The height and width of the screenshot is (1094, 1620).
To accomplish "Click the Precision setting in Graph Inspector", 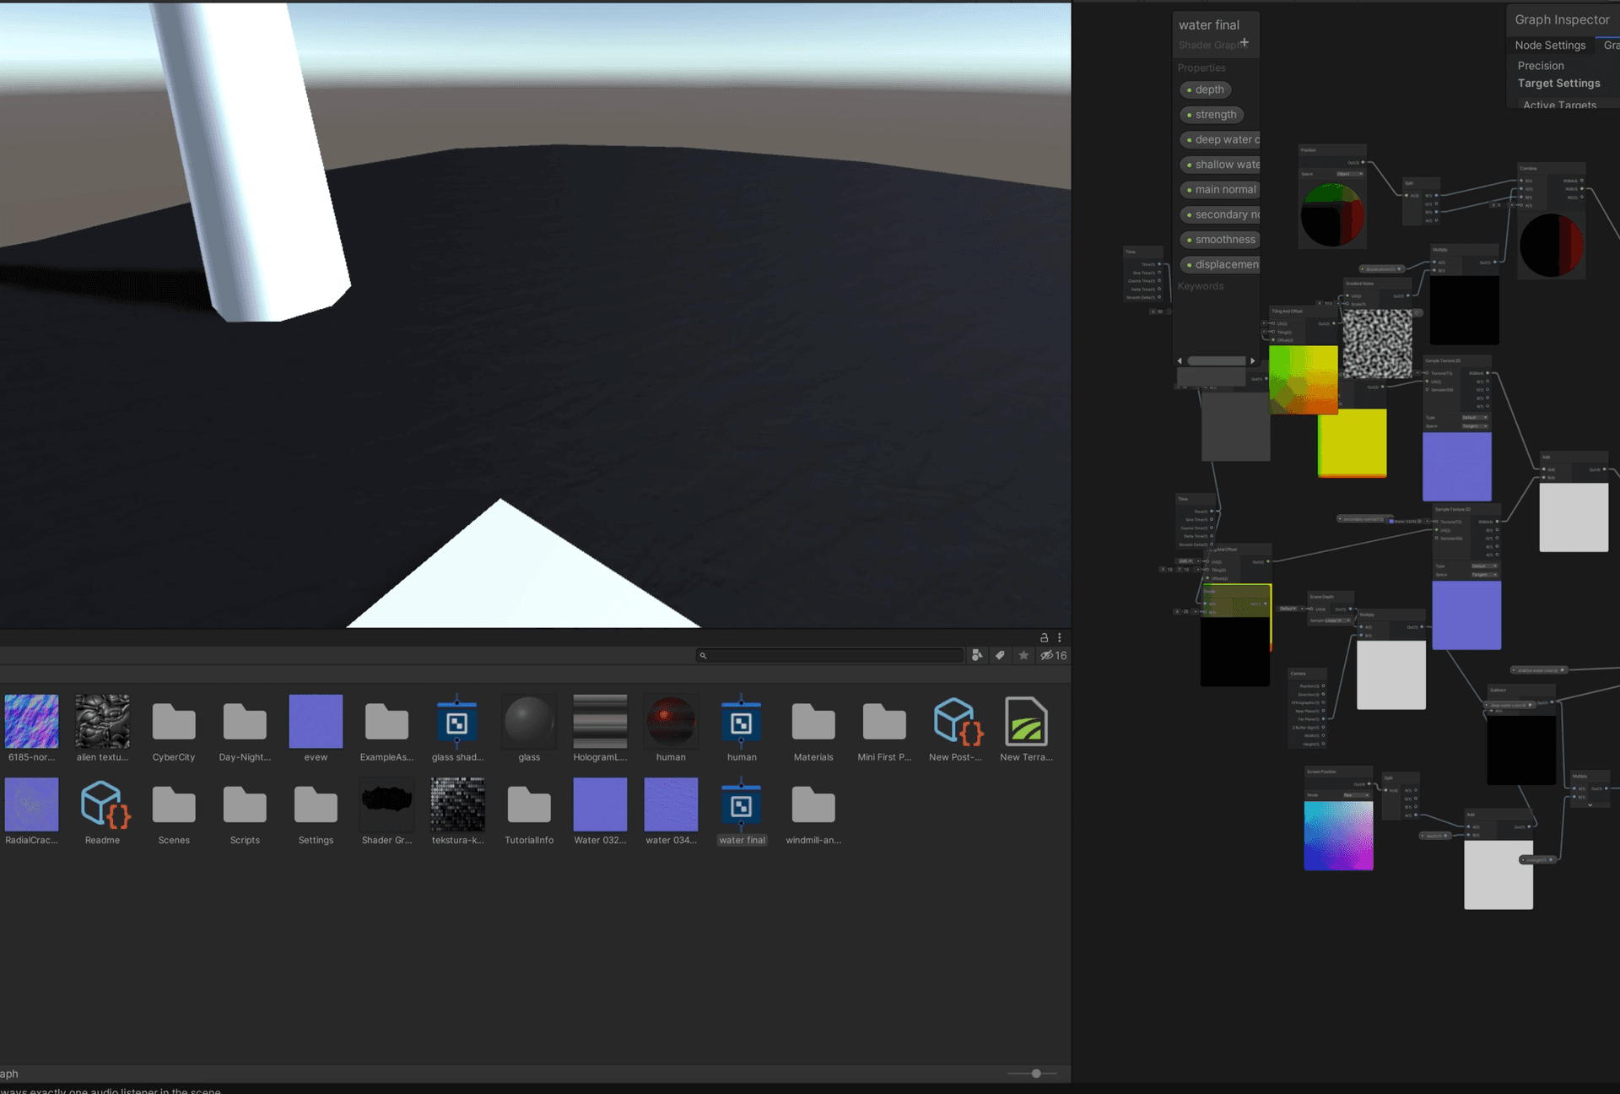I will point(1541,66).
